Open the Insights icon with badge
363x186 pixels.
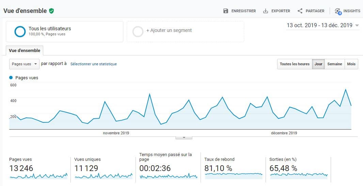point(338,11)
